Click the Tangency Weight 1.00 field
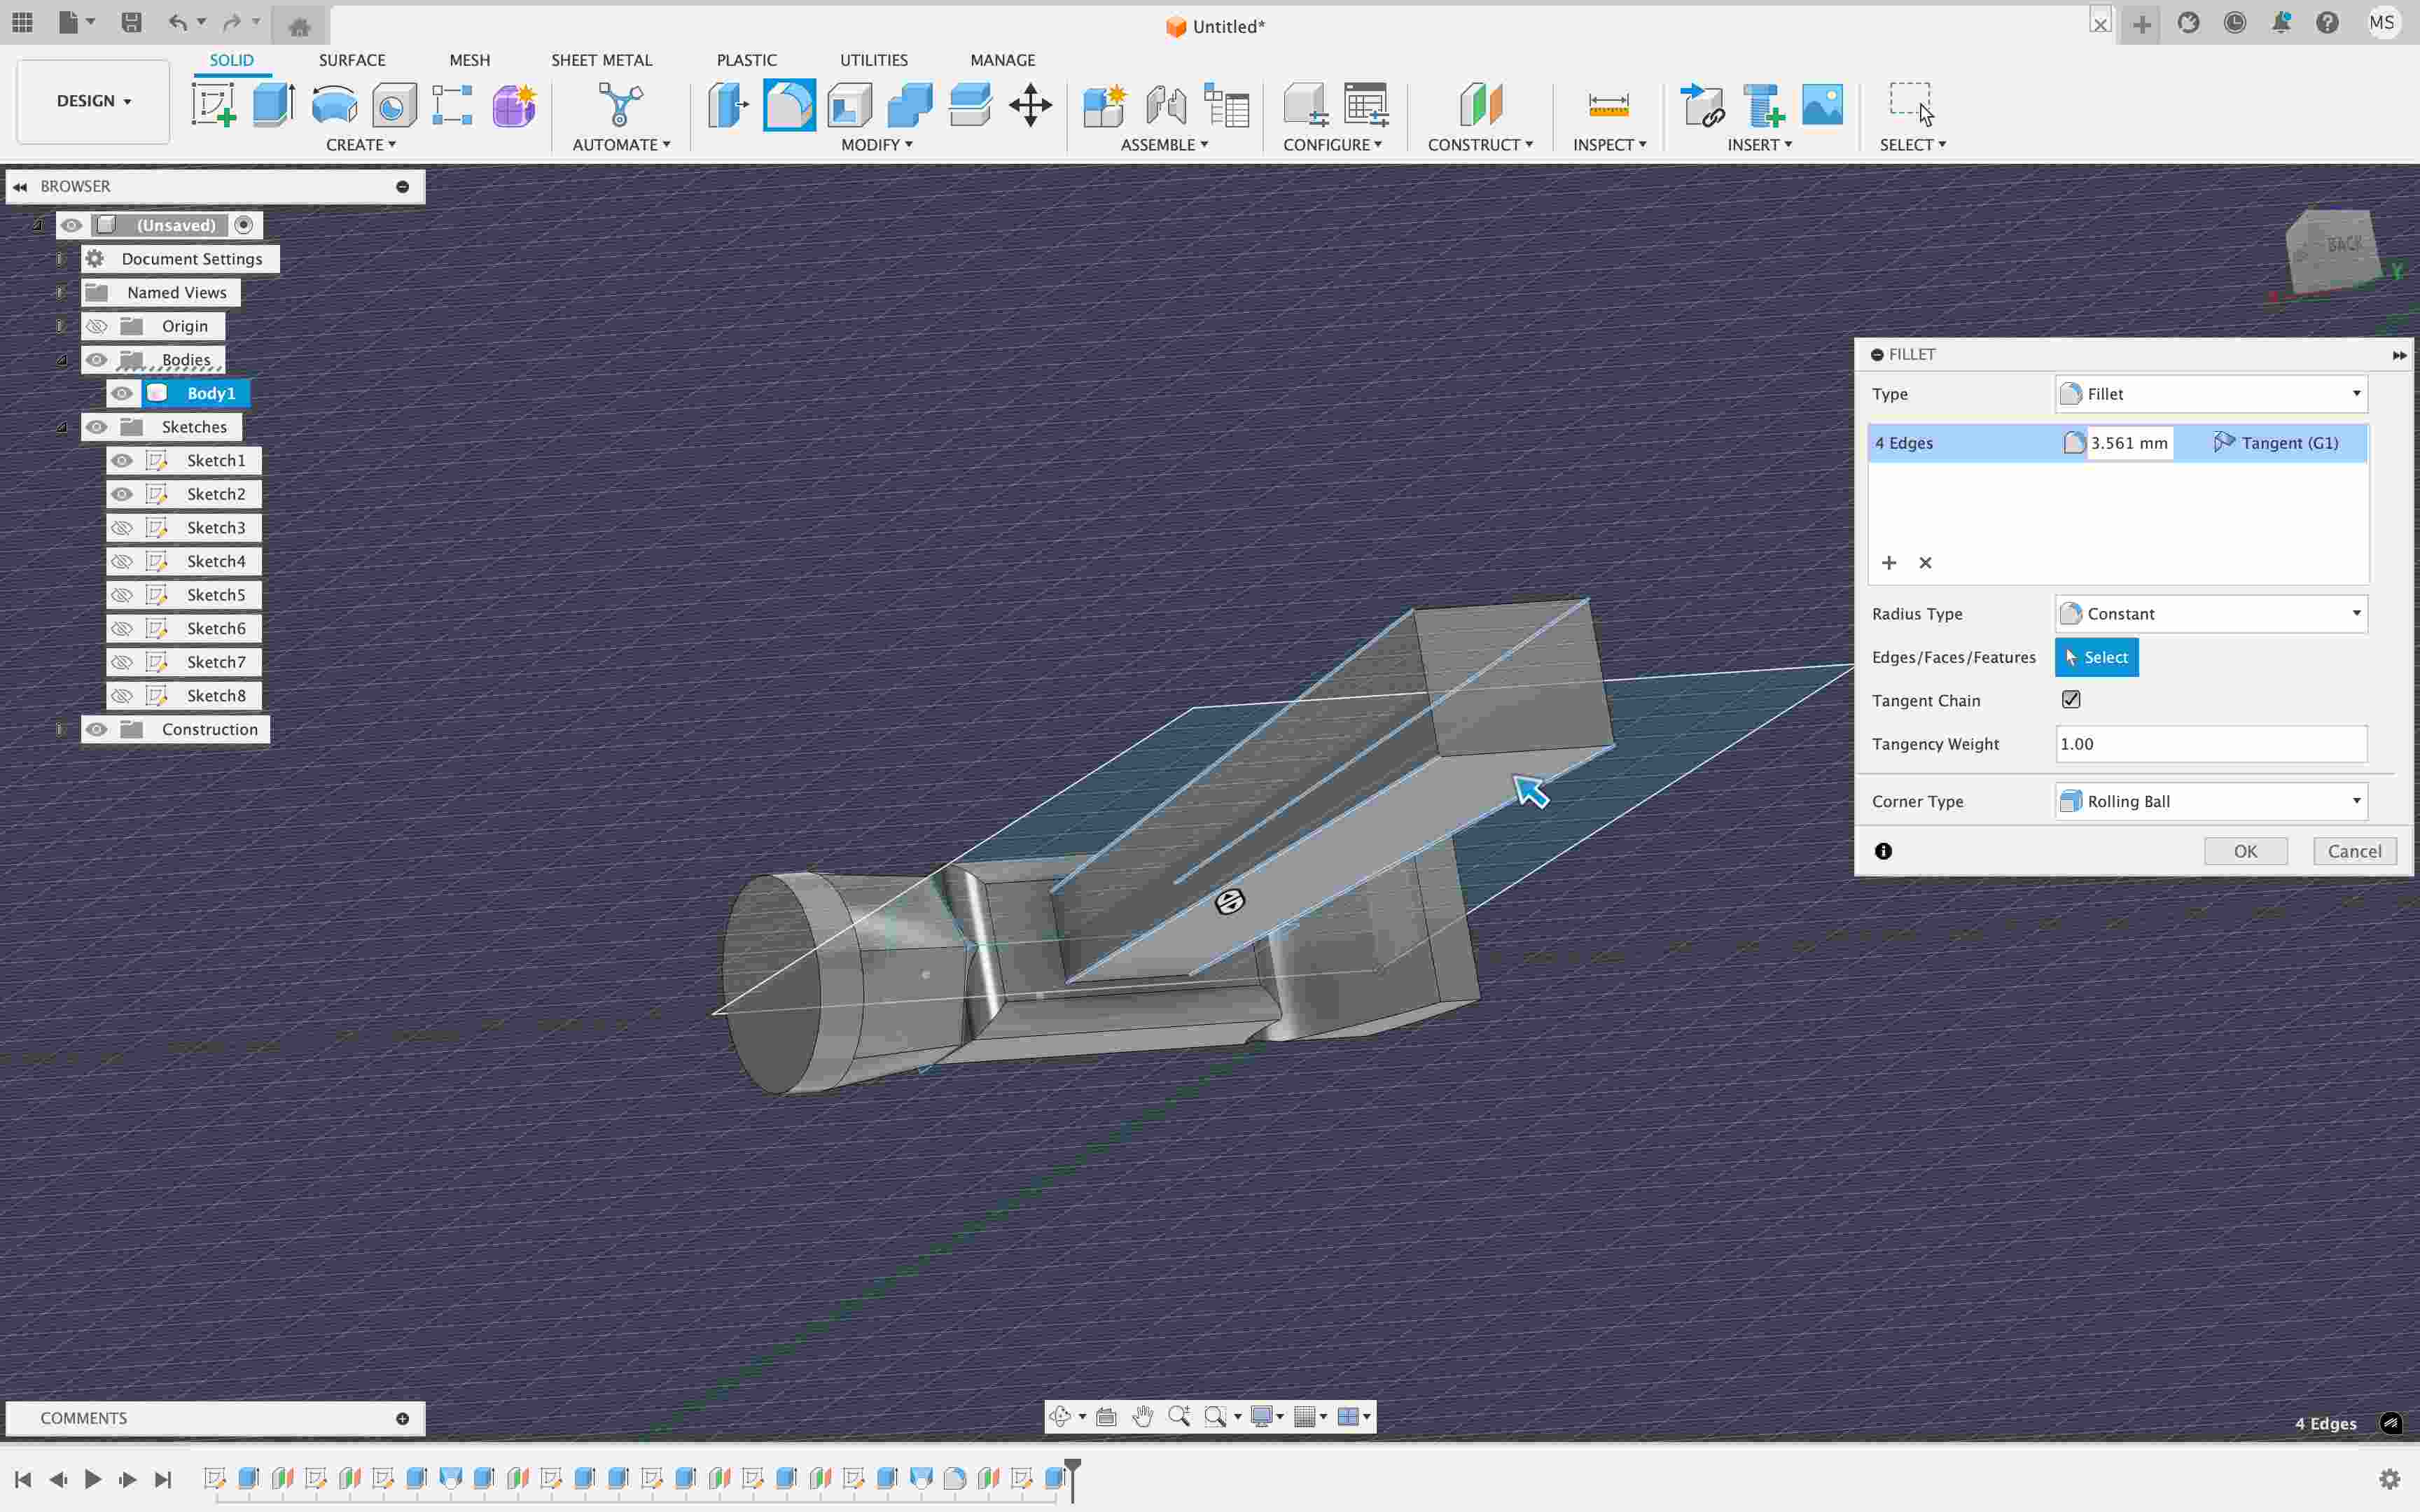 pos(2211,744)
